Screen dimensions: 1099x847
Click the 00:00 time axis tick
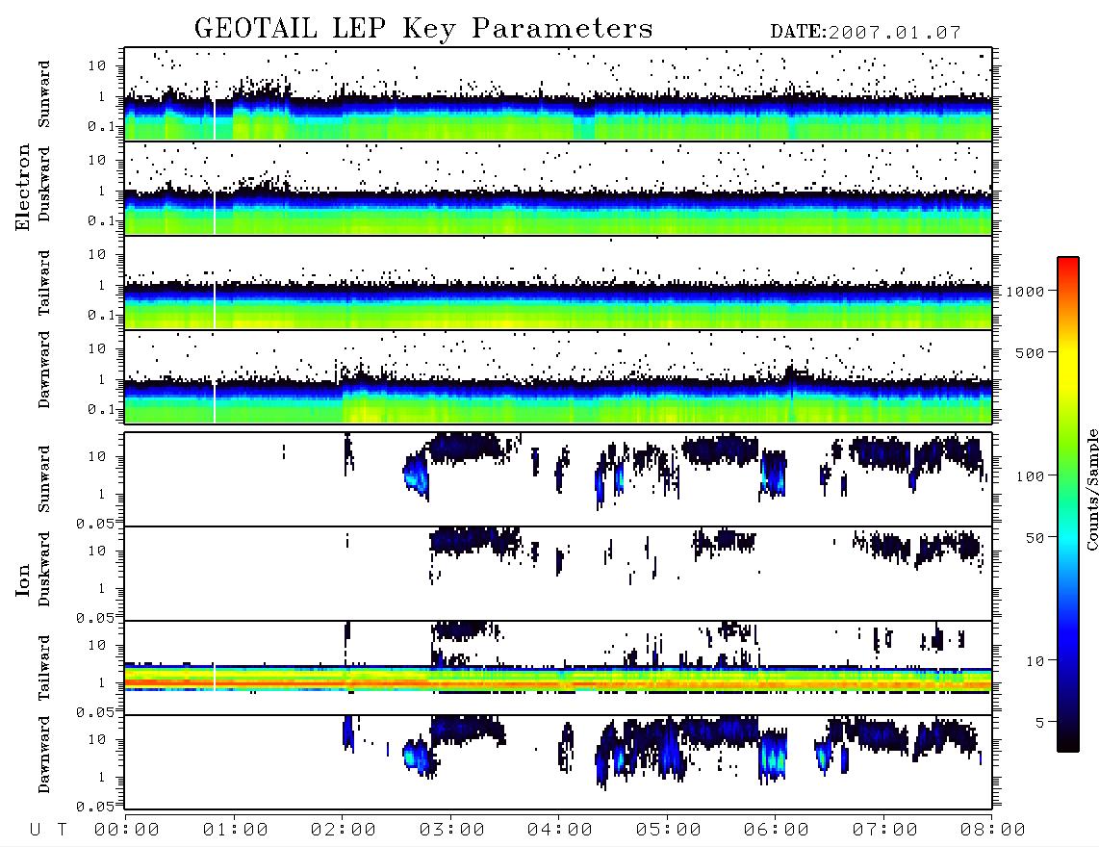click(127, 831)
